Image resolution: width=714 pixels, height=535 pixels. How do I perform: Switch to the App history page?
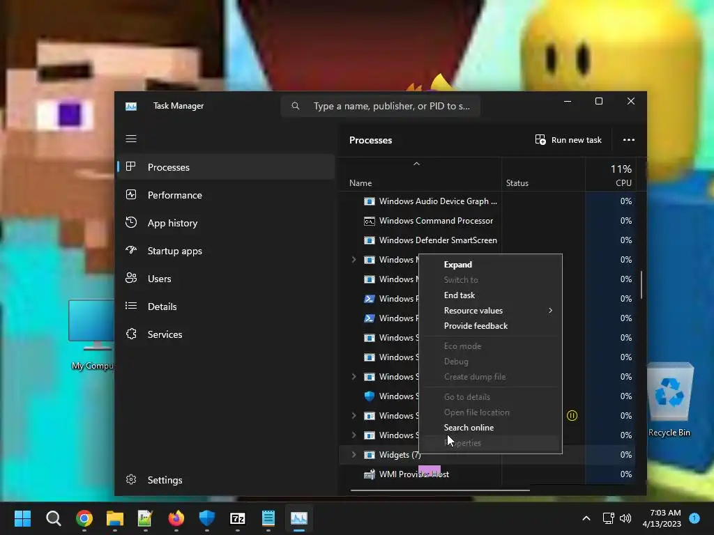click(227, 223)
